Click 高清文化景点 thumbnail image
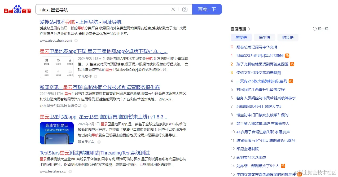This screenshot has width=338, height=177. [x=57, y=133]
